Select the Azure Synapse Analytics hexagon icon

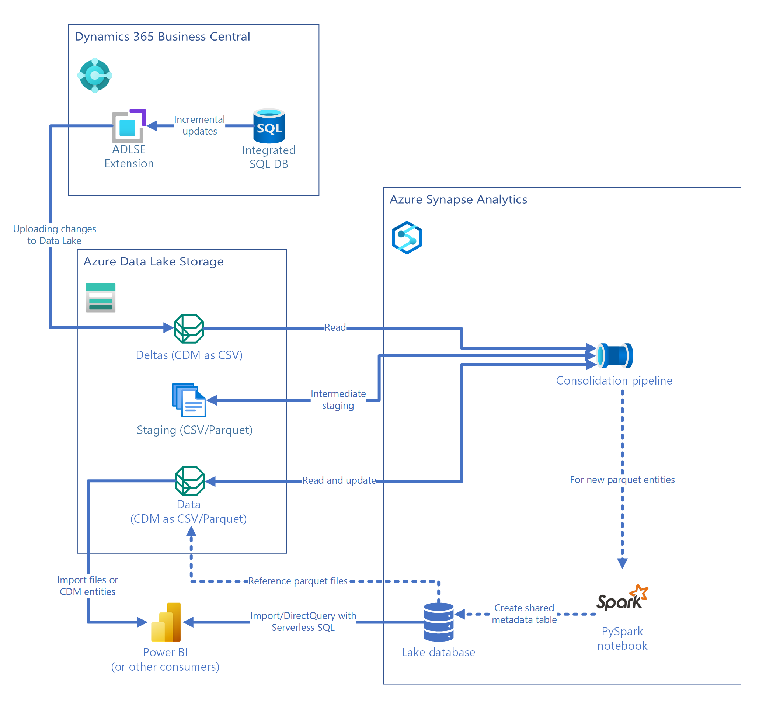coord(407,237)
